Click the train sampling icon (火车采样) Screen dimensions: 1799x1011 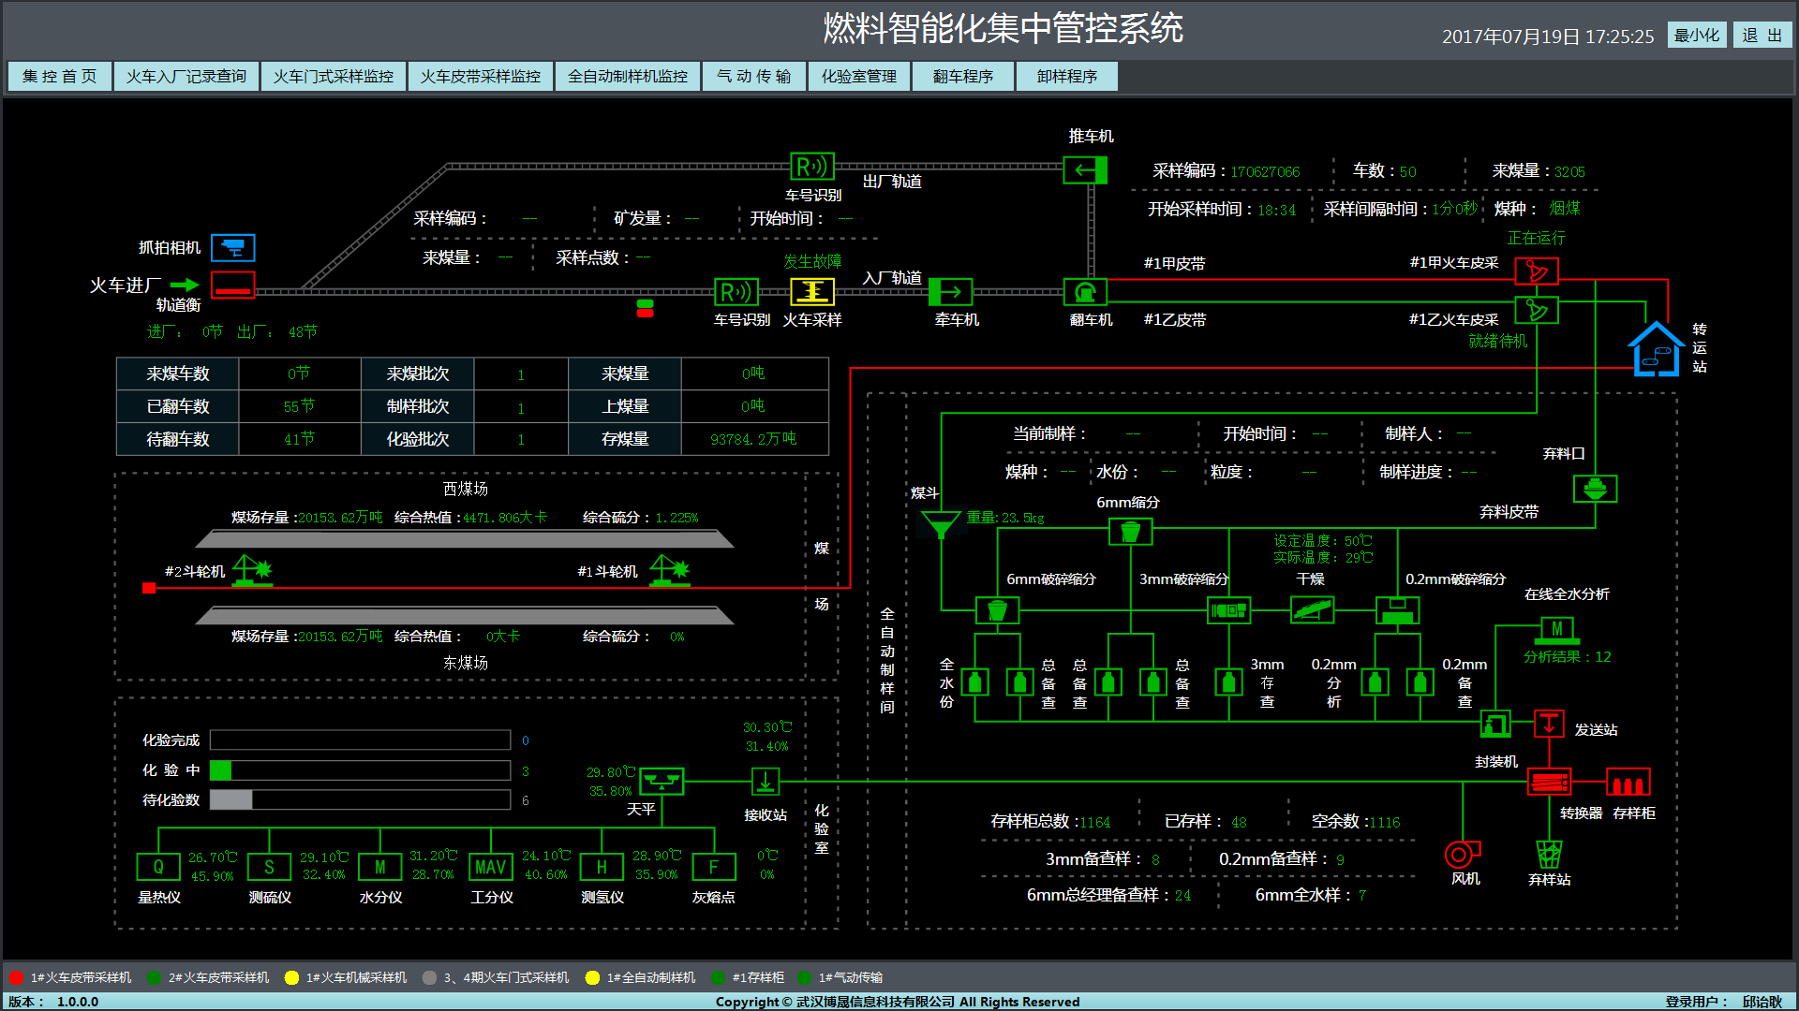pyautogui.click(x=811, y=292)
